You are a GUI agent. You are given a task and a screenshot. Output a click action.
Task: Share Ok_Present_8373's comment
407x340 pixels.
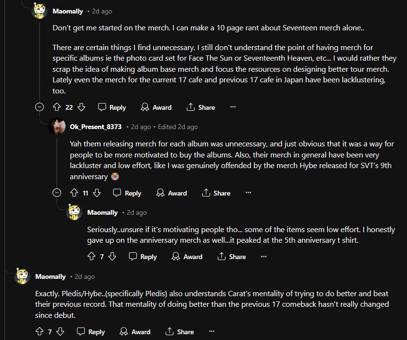click(x=216, y=193)
